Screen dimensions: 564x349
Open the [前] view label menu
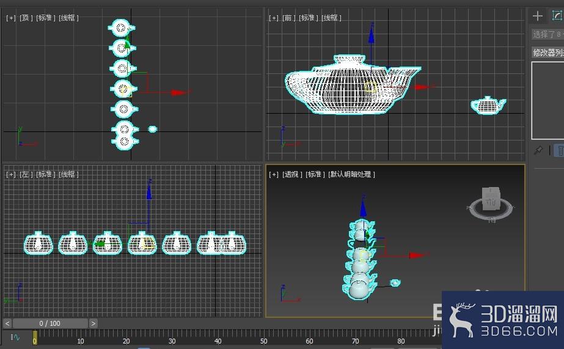point(289,18)
